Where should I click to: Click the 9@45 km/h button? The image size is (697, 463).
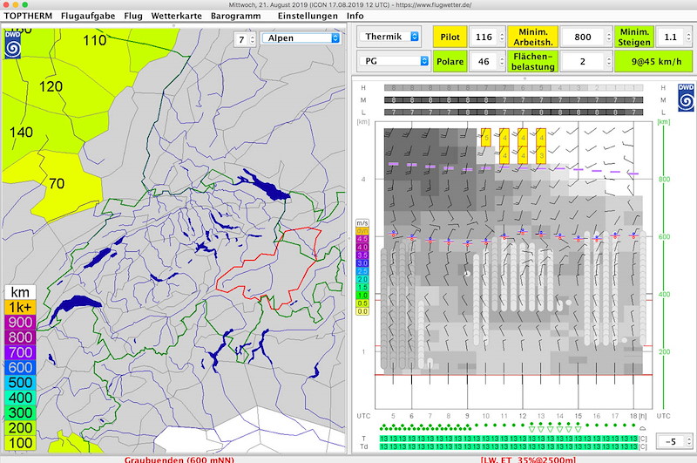[x=653, y=61]
